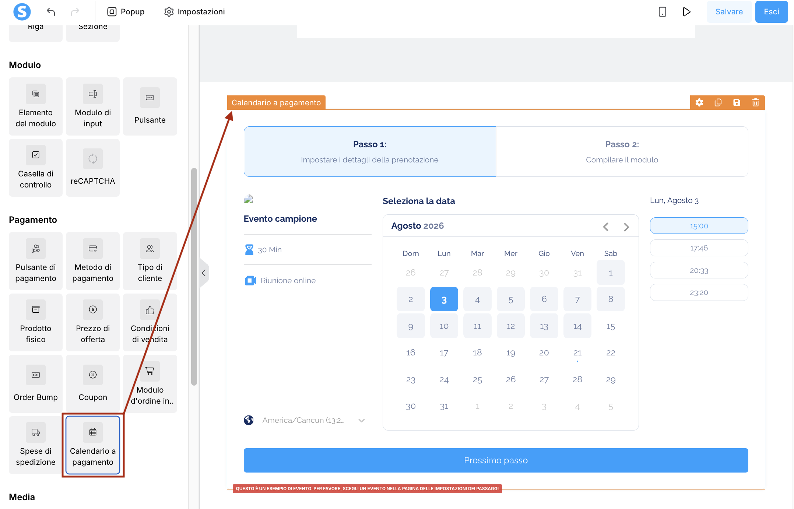Select August 1 on calendar
Image resolution: width=794 pixels, height=509 pixels.
coord(611,273)
